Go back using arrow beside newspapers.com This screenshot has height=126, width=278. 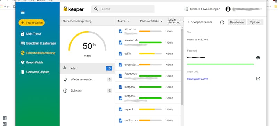pyautogui.click(x=188, y=22)
